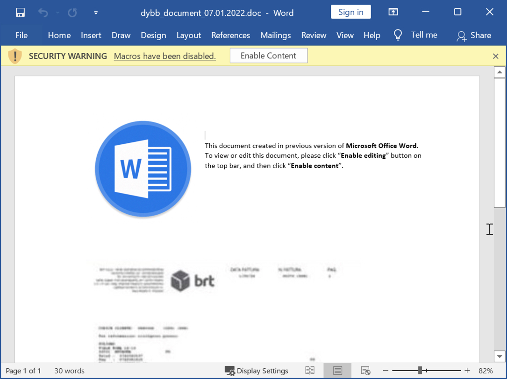Open Display Settings in status bar
The image size is (507, 379).
[256, 371]
